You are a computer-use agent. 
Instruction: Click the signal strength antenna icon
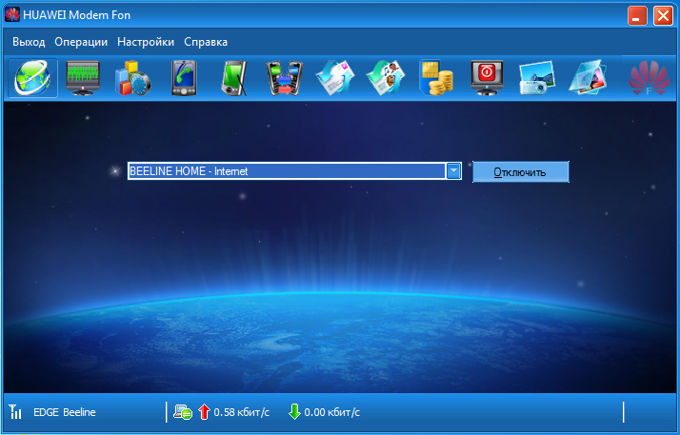tap(15, 411)
